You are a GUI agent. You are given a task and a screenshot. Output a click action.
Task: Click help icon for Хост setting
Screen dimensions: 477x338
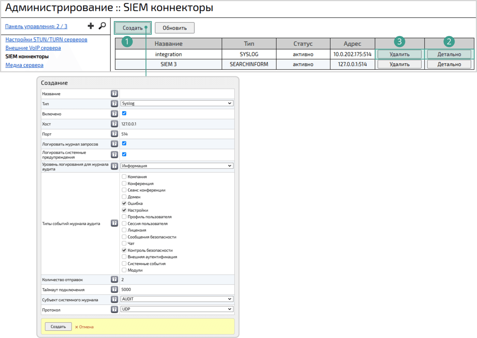pyautogui.click(x=114, y=124)
